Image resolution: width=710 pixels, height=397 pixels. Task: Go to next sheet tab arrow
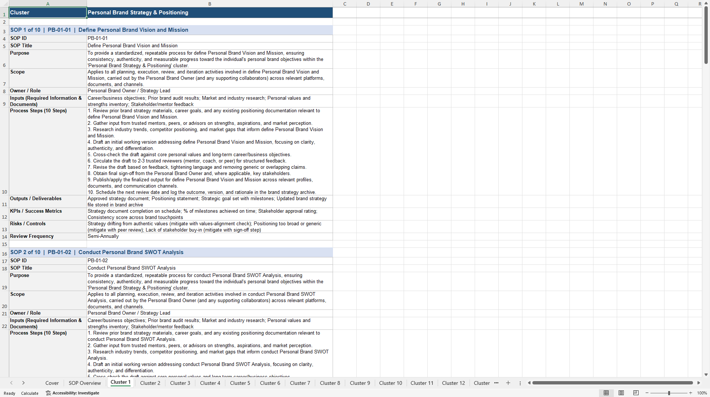click(x=23, y=383)
